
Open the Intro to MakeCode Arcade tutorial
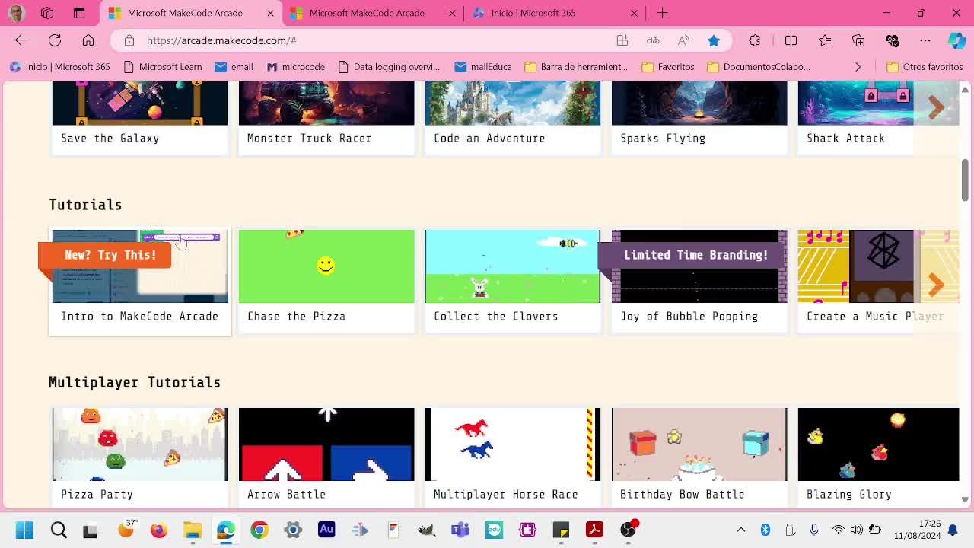pyautogui.click(x=140, y=281)
